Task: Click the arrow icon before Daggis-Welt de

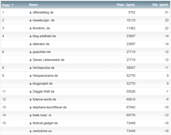Action: click(30, 92)
